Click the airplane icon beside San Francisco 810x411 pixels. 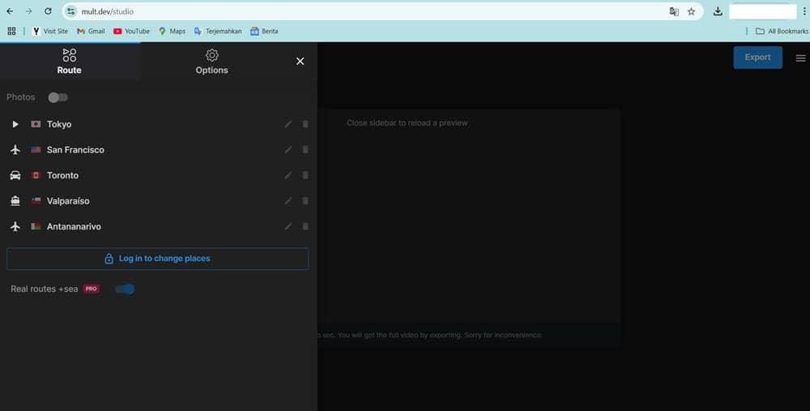(x=15, y=150)
